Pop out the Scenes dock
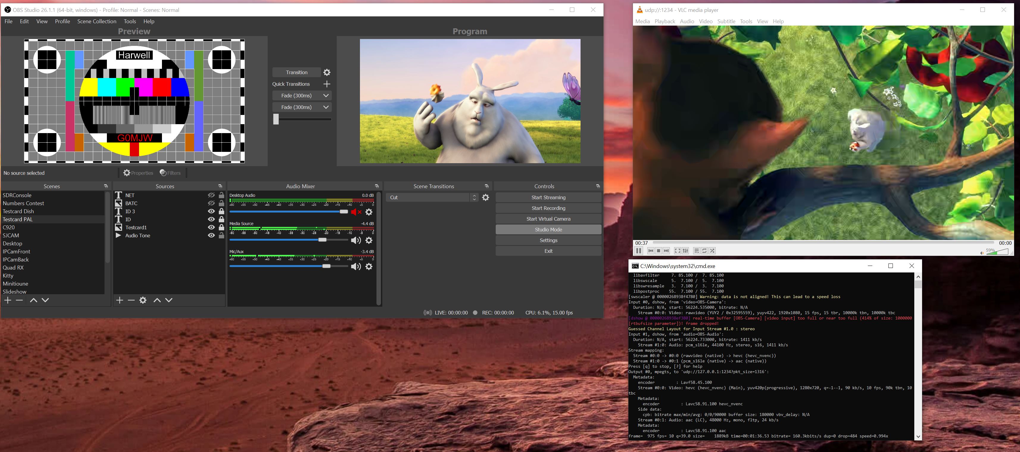 click(x=106, y=186)
